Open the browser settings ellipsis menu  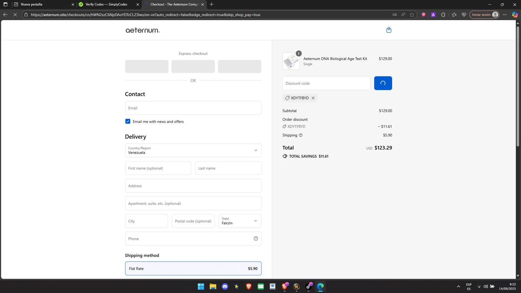click(x=505, y=15)
